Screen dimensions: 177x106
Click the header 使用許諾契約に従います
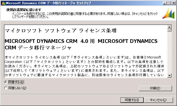click(23, 10)
